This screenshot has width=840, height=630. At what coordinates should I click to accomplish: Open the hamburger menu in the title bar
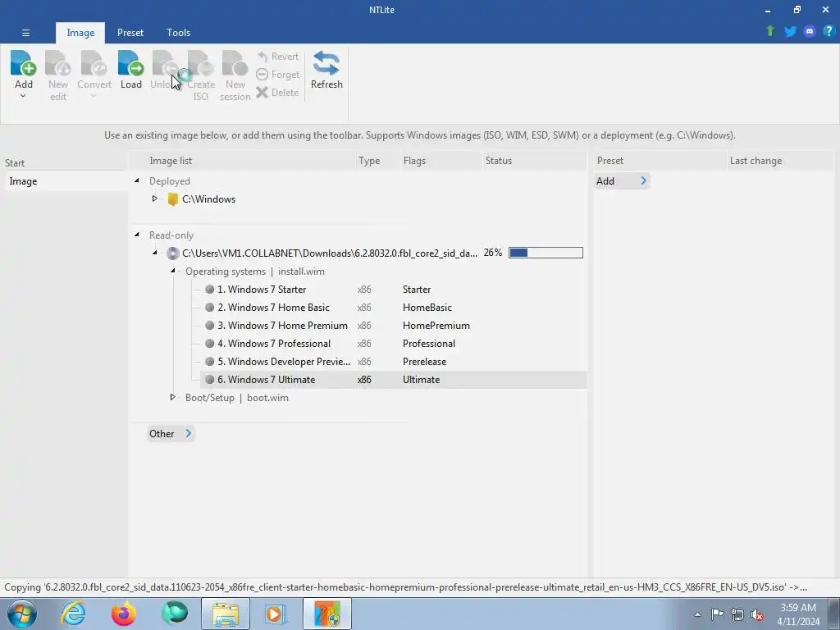[x=25, y=33]
